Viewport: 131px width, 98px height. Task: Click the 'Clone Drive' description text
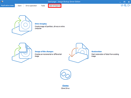pos(65,88)
